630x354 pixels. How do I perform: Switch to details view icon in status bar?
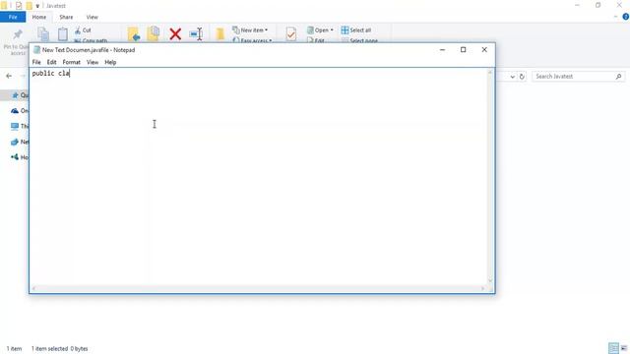click(613, 348)
